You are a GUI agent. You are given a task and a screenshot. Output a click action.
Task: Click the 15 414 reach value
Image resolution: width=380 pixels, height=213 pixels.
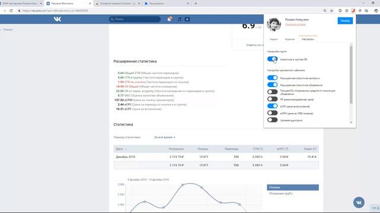312,157
